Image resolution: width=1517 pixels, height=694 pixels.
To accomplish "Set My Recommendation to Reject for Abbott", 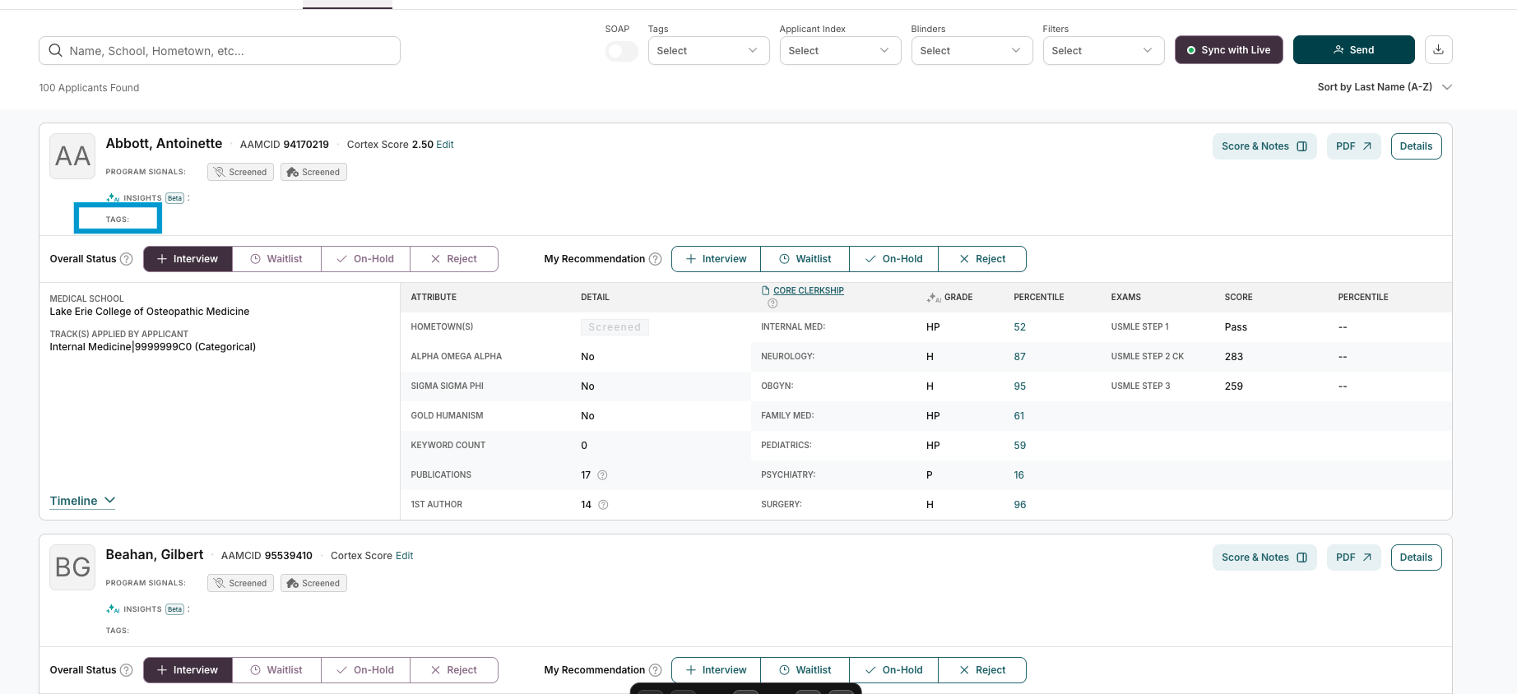I will [x=982, y=259].
